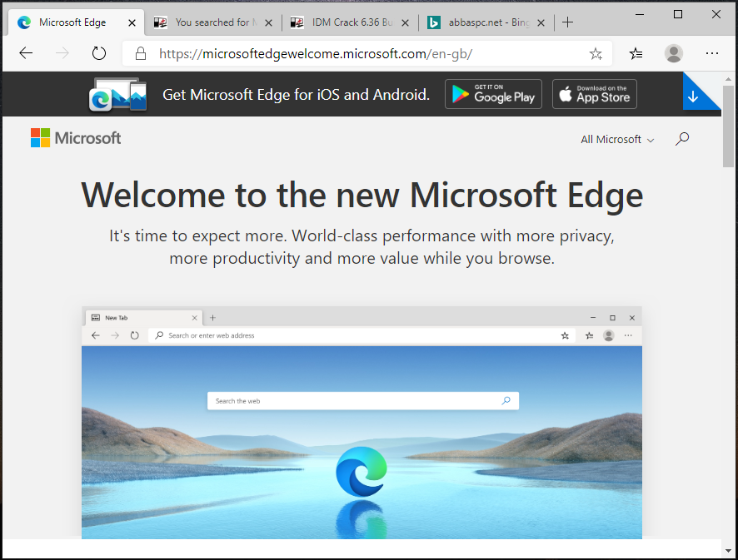738x560 pixels.
Task: Go back to the previous page
Action: 26,53
